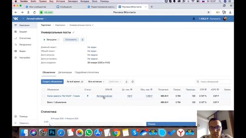Collapse sidebar with Свернуть
The image size is (246, 138).
(25, 123)
